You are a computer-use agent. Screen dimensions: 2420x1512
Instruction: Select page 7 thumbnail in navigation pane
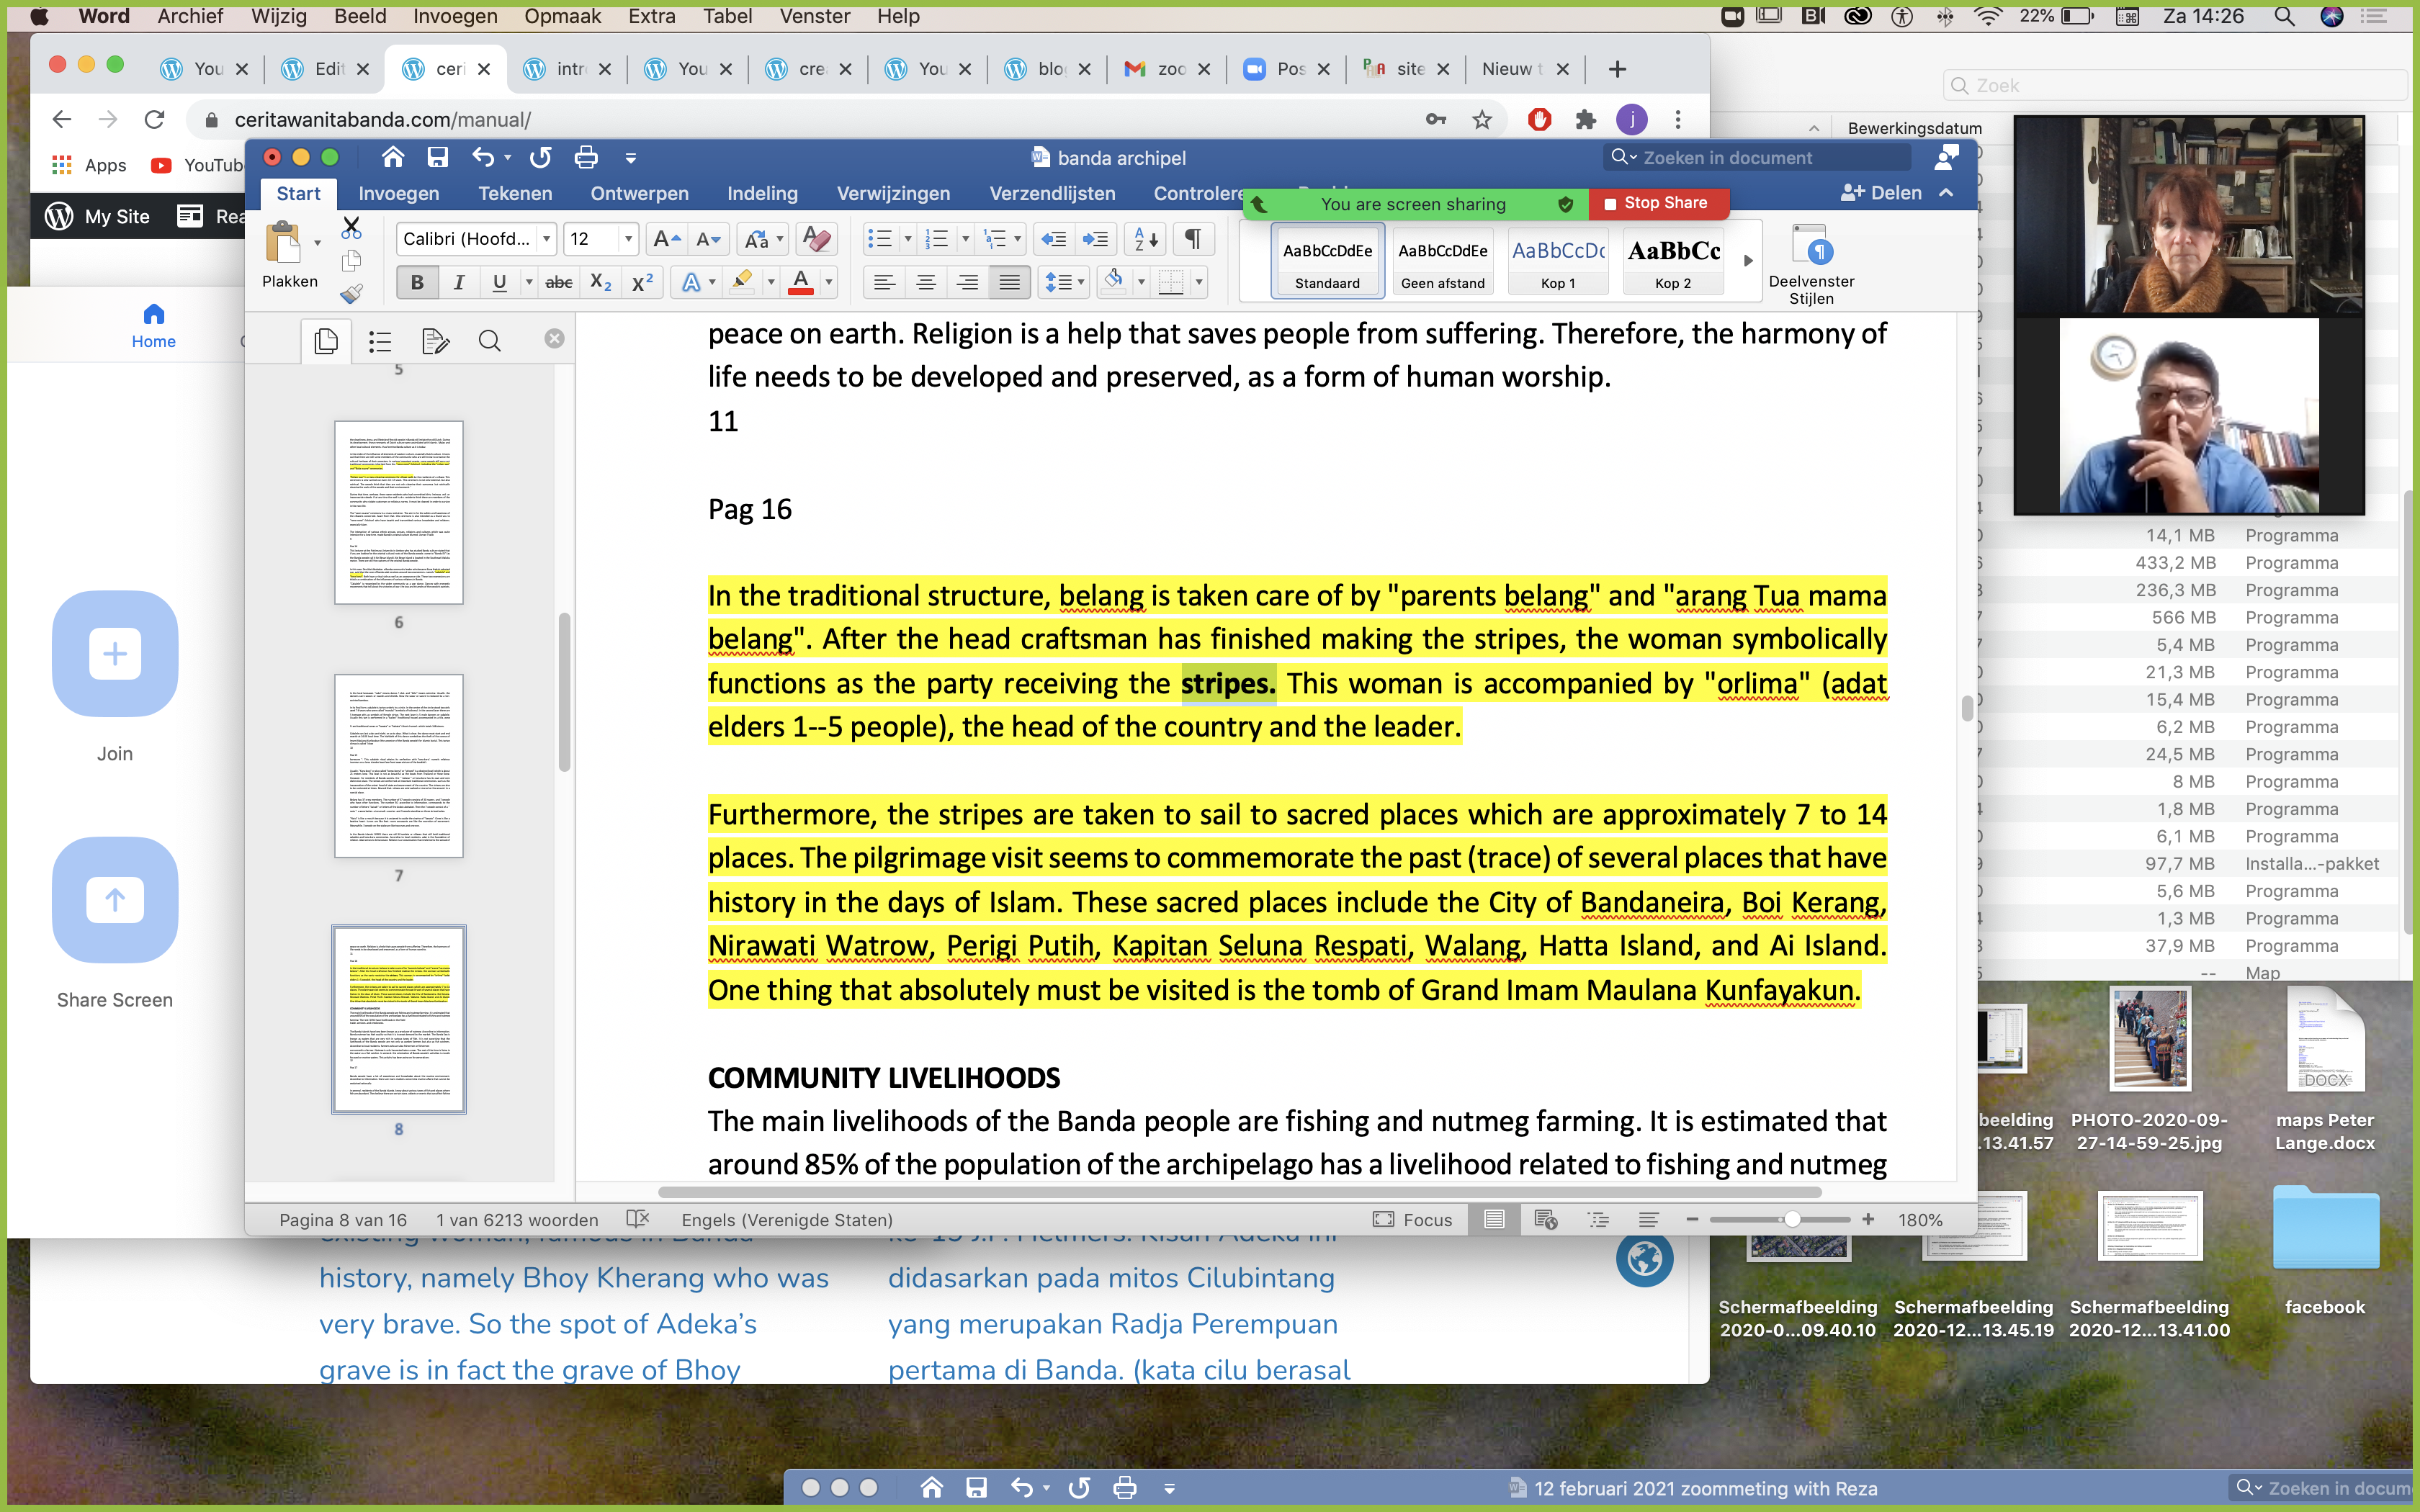click(398, 765)
